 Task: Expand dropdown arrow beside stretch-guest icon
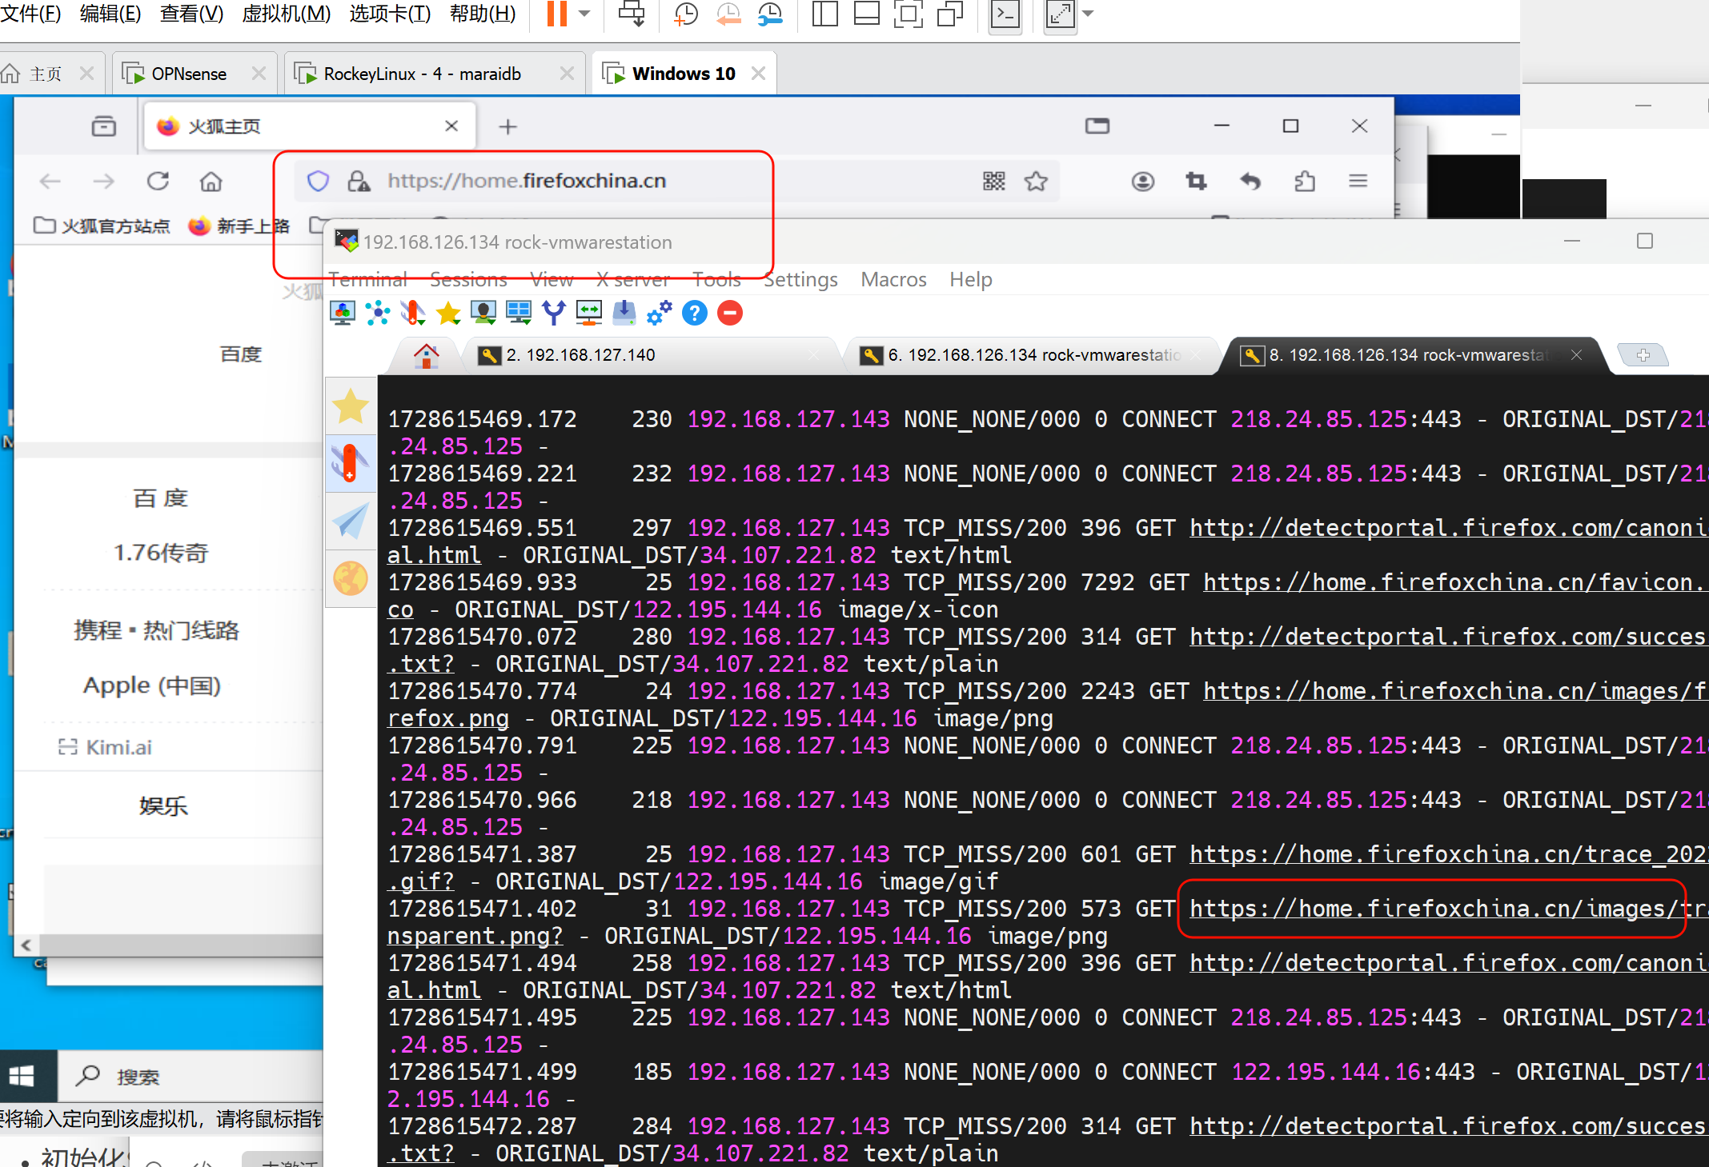pos(1088,14)
